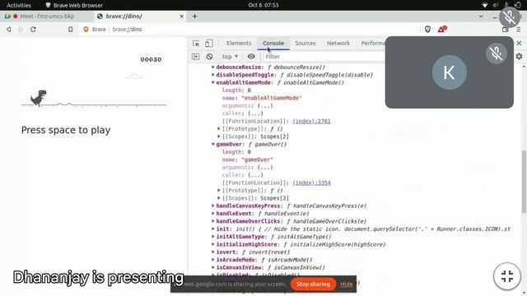Collapse the enableAltGameMode entry
This screenshot has width=527, height=296.
pyautogui.click(x=213, y=82)
